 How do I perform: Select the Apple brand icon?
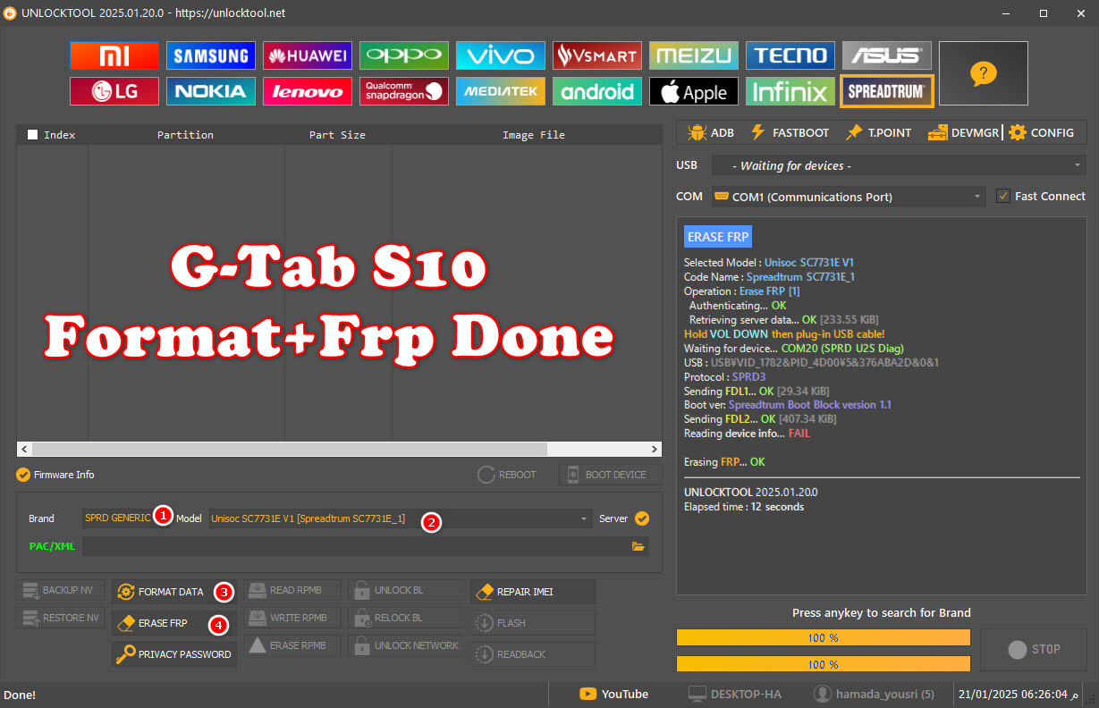pos(694,91)
